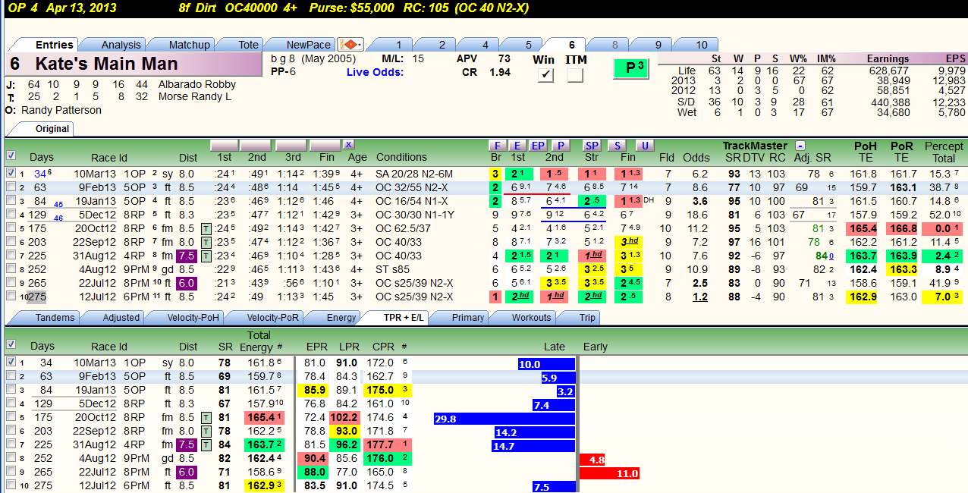Open the Velocity-PoH tab
The width and height of the screenshot is (968, 493).
pos(188,318)
